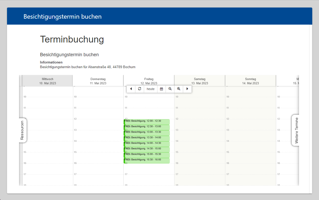Click the refresh calendar icon
Viewport: 319px width, 200px height.
click(139, 89)
